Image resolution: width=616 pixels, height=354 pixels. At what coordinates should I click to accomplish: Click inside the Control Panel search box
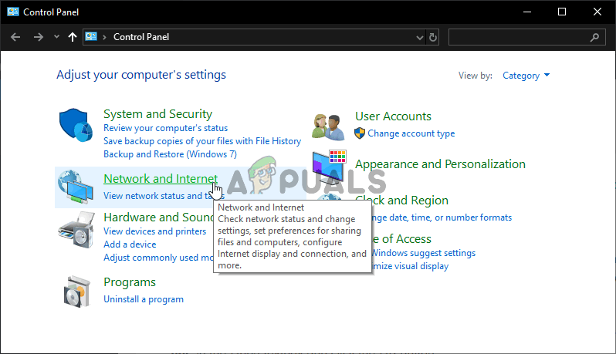coord(519,37)
